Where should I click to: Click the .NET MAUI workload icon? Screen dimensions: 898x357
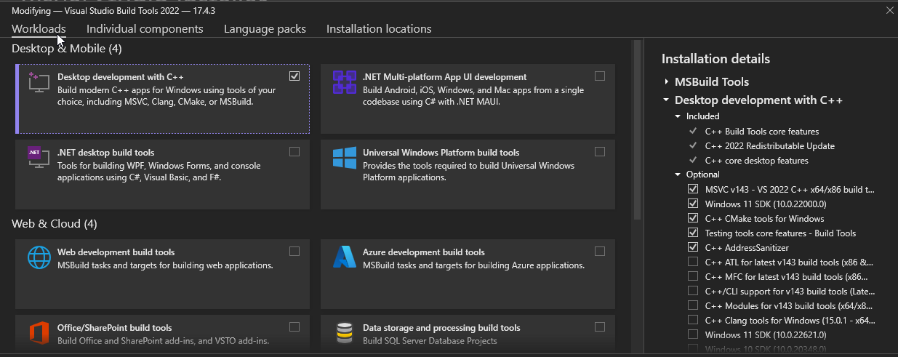[344, 83]
